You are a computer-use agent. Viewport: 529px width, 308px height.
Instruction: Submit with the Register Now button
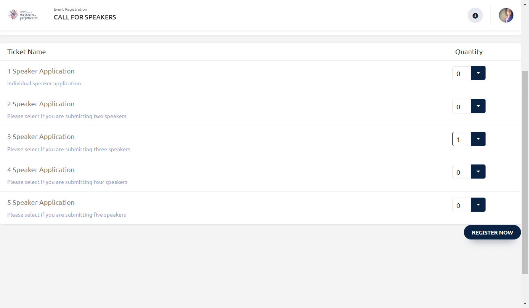point(492,232)
